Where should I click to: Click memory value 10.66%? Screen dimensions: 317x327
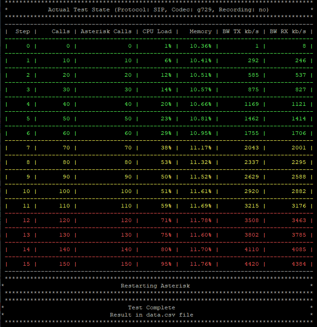click(201, 104)
